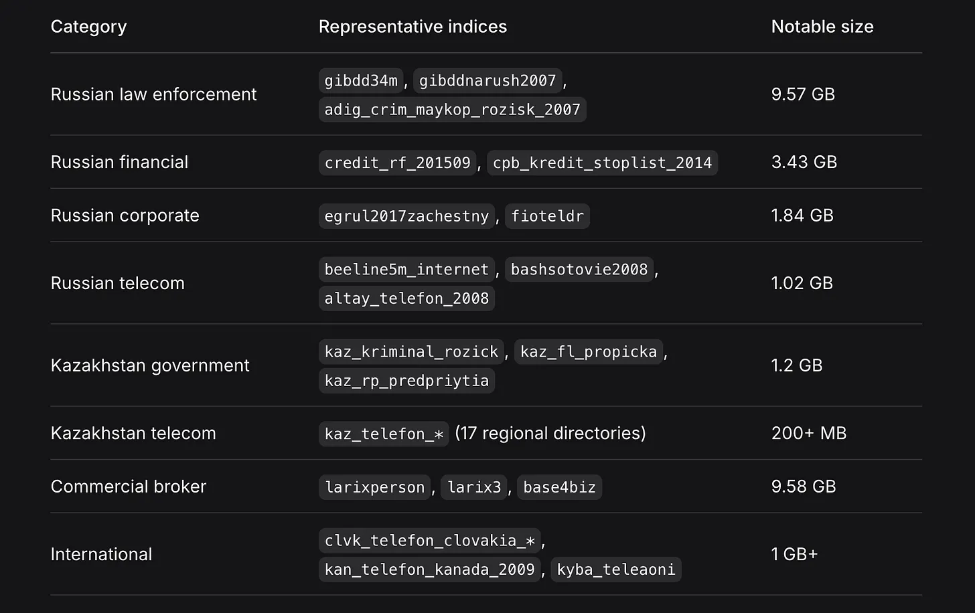Select kan_telefon_kanada_2009 tag
The image size is (975, 613).
pos(429,570)
